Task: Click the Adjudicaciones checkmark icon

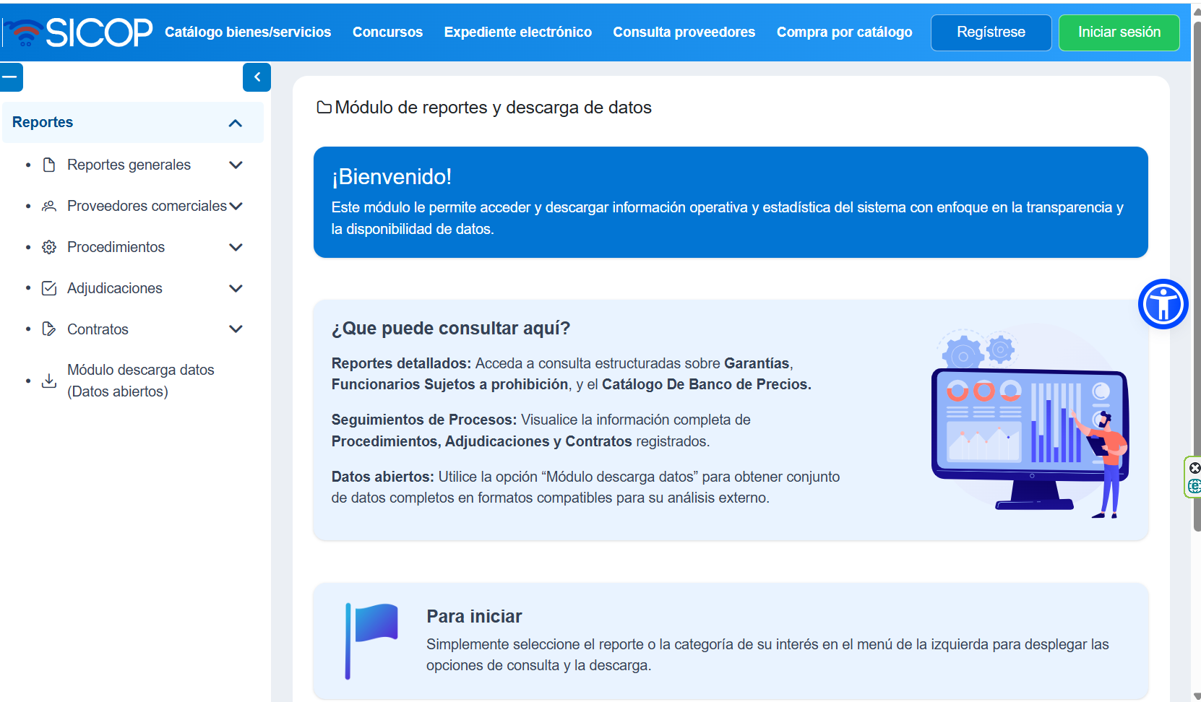Action: tap(48, 287)
